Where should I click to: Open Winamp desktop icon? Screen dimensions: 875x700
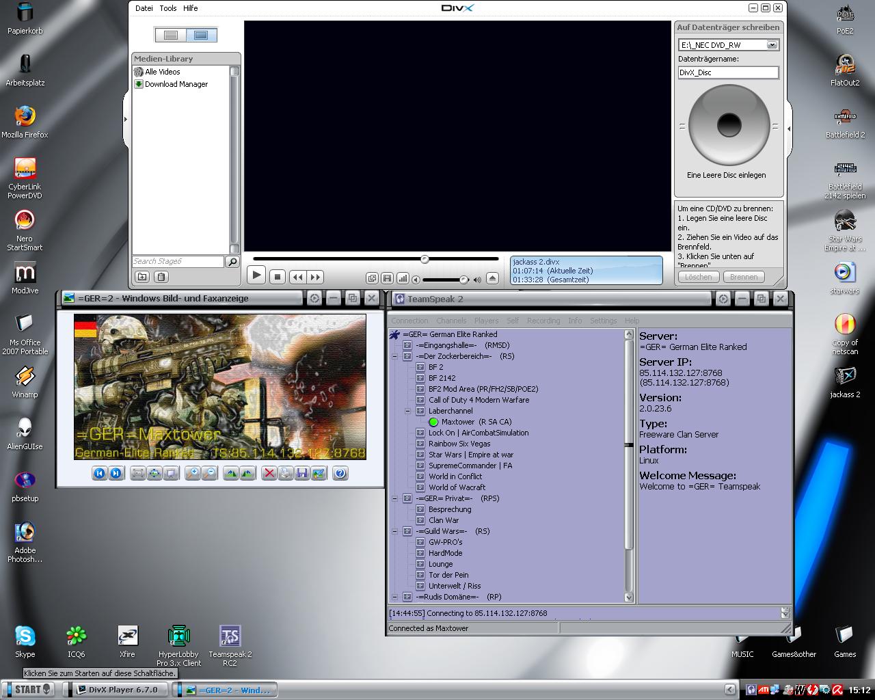[25, 382]
